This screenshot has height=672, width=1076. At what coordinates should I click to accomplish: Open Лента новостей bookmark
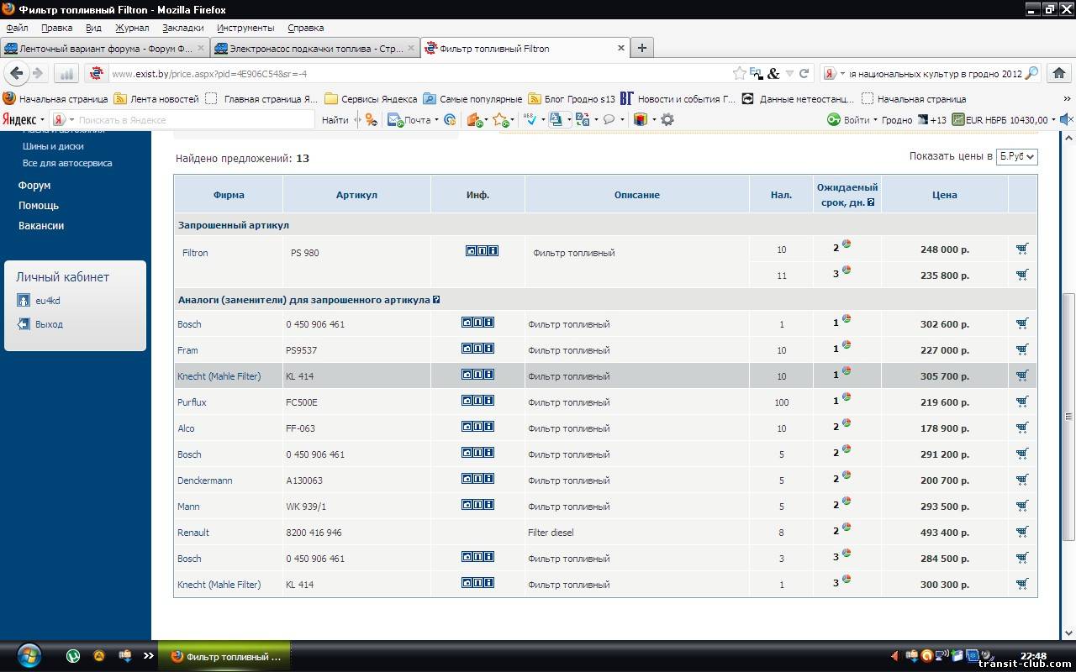[156, 99]
